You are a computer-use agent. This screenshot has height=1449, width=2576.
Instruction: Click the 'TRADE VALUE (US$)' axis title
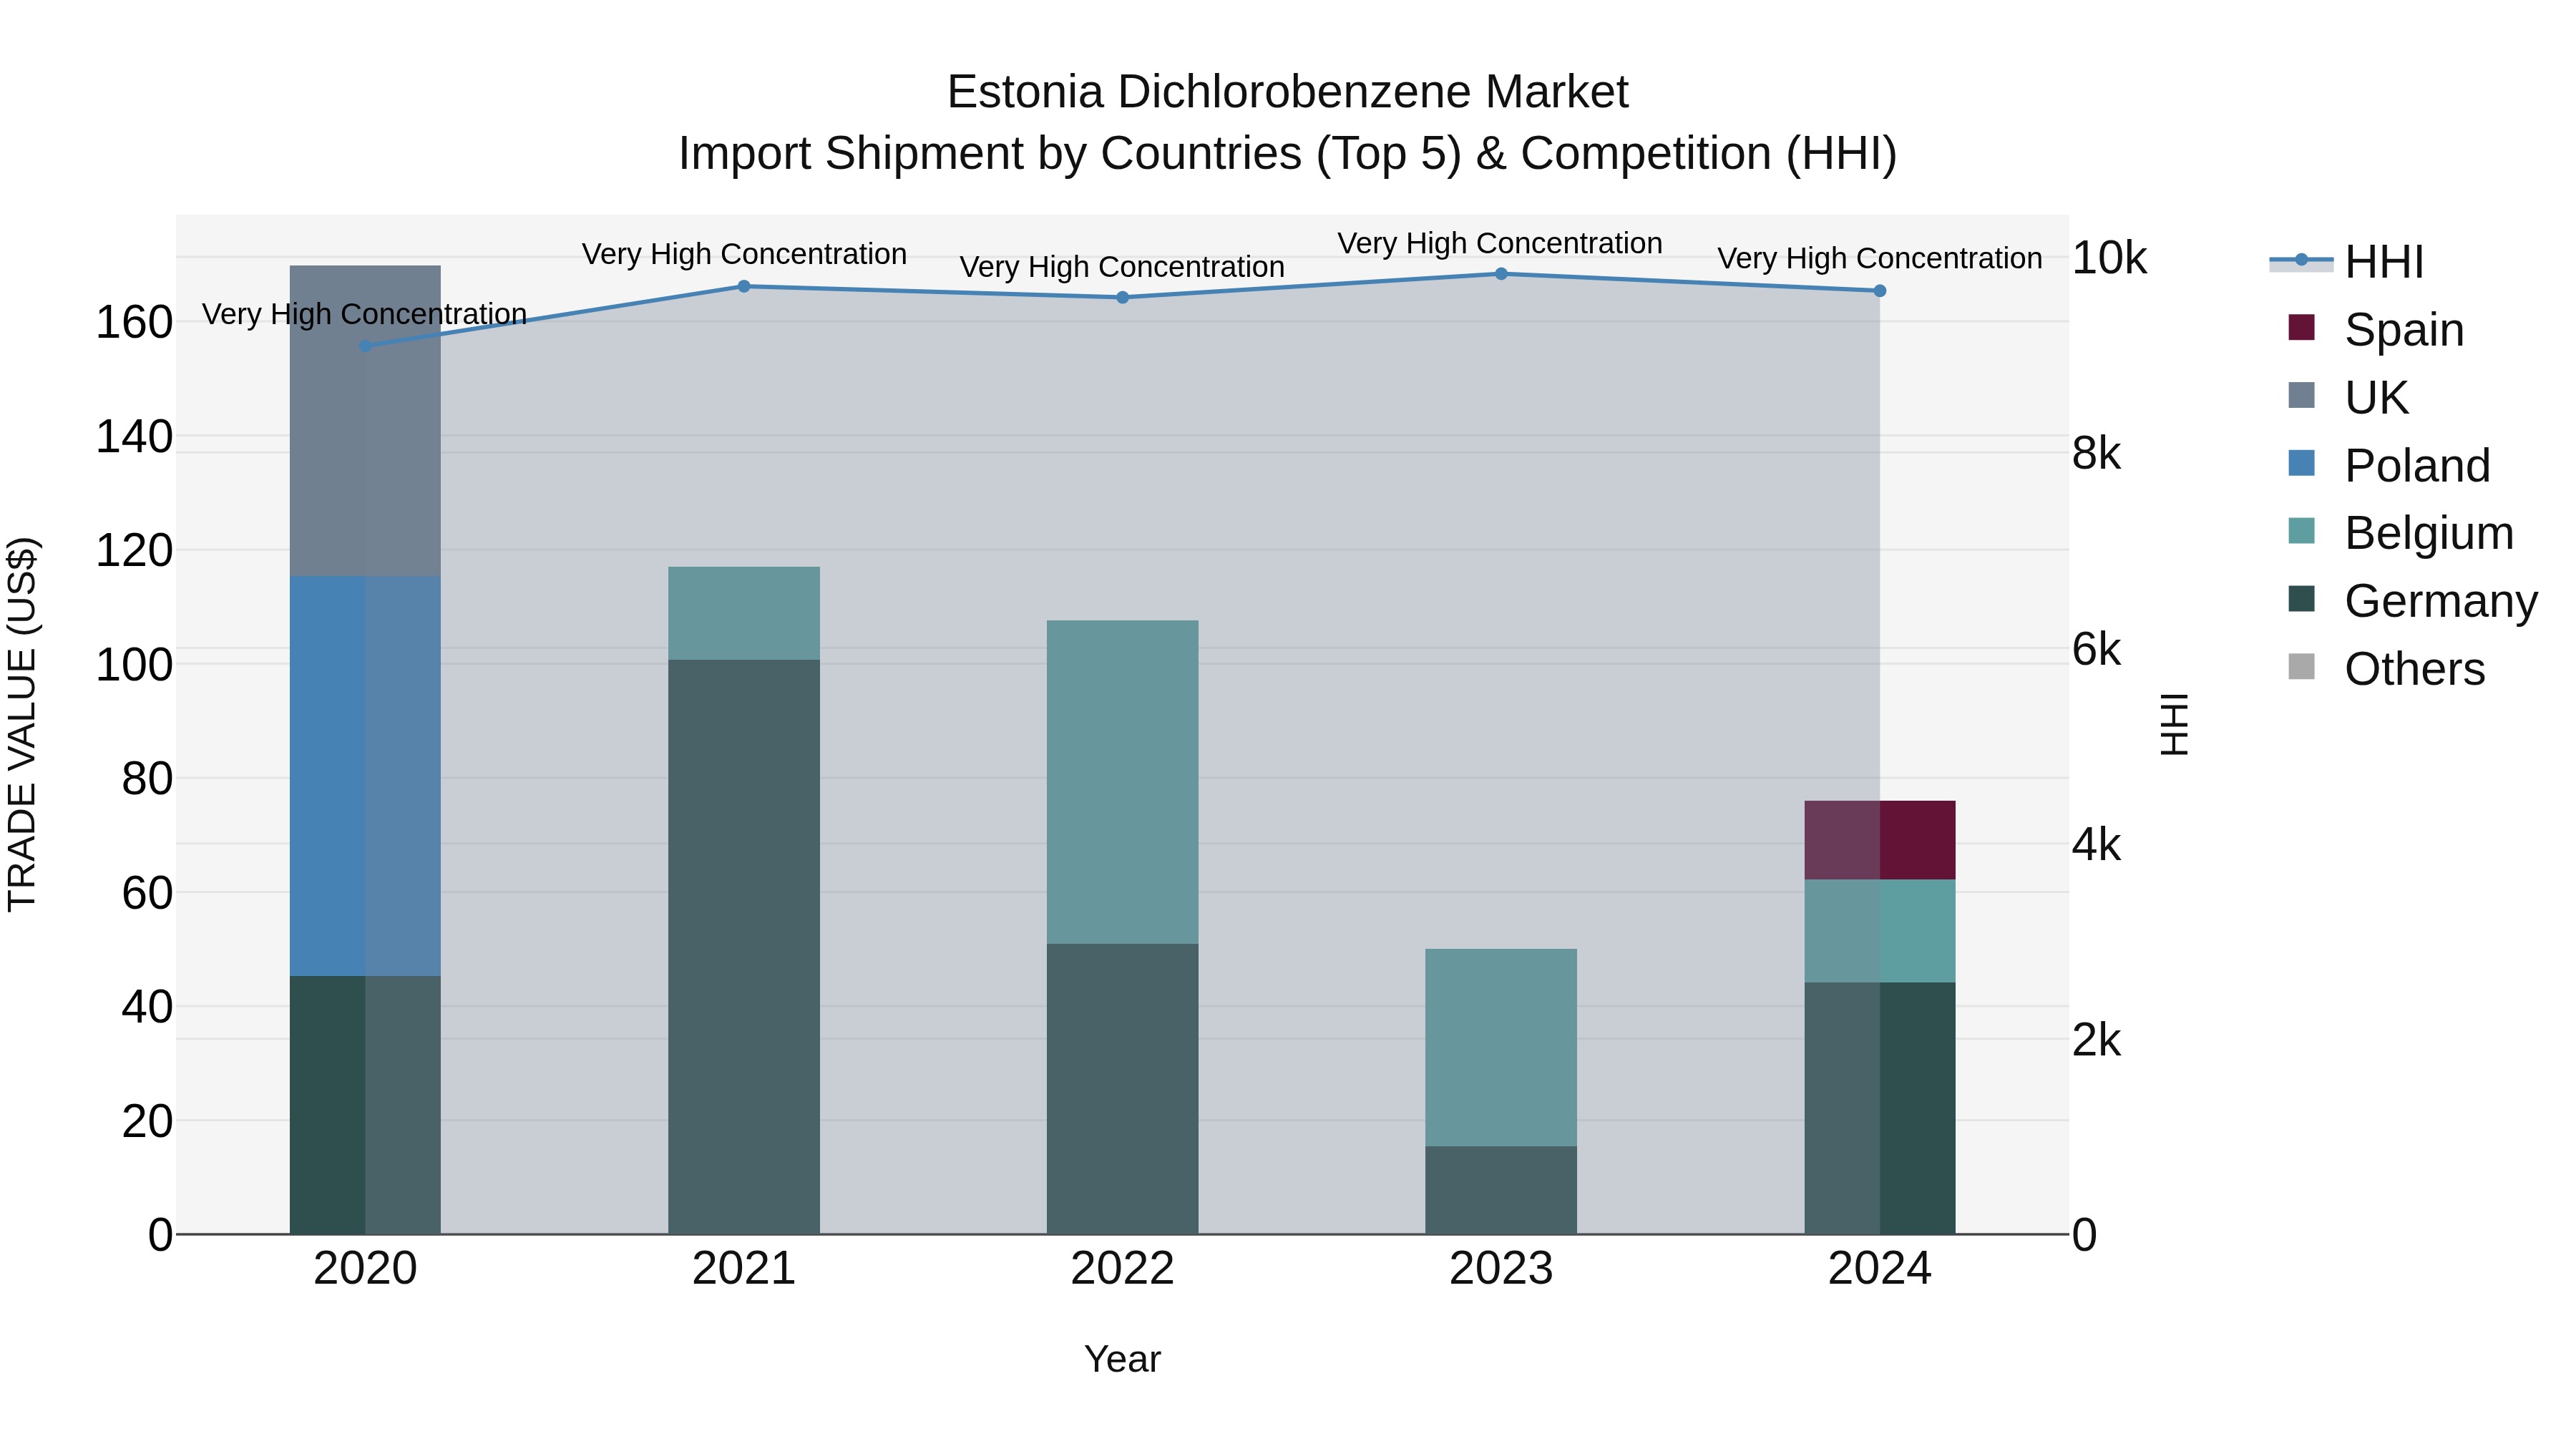pos(22,725)
